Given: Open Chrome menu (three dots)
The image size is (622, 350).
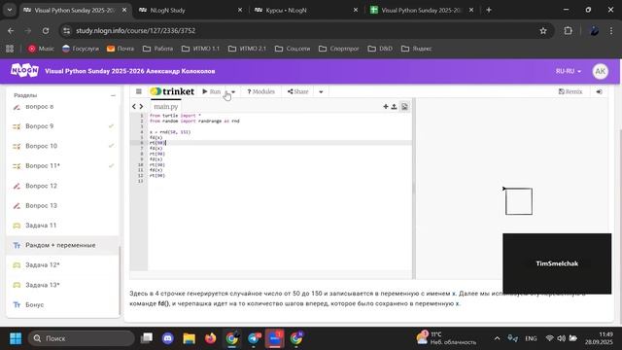Looking at the screenshot, I should 611,30.
